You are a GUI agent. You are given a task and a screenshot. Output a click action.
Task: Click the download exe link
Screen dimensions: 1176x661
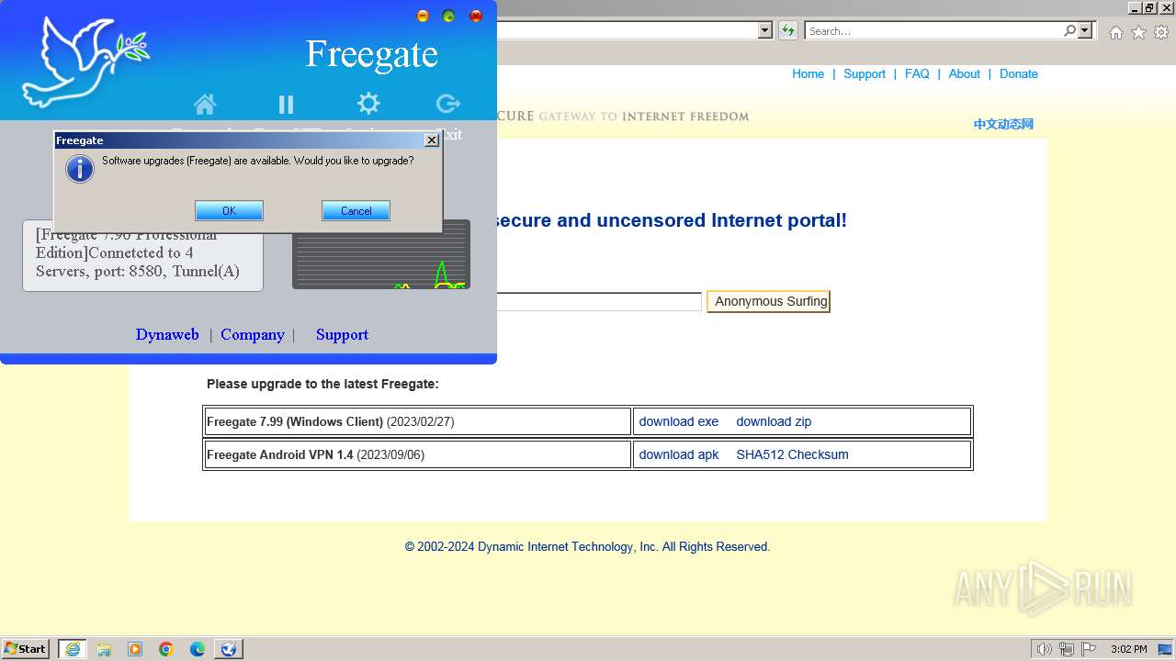tap(679, 421)
